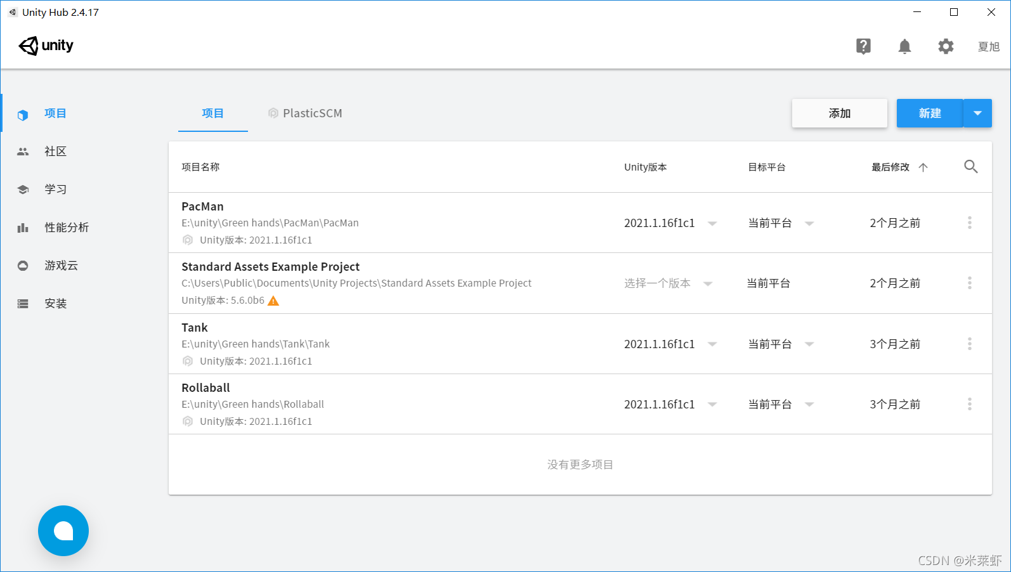Open 学习 learning section

(x=55, y=189)
